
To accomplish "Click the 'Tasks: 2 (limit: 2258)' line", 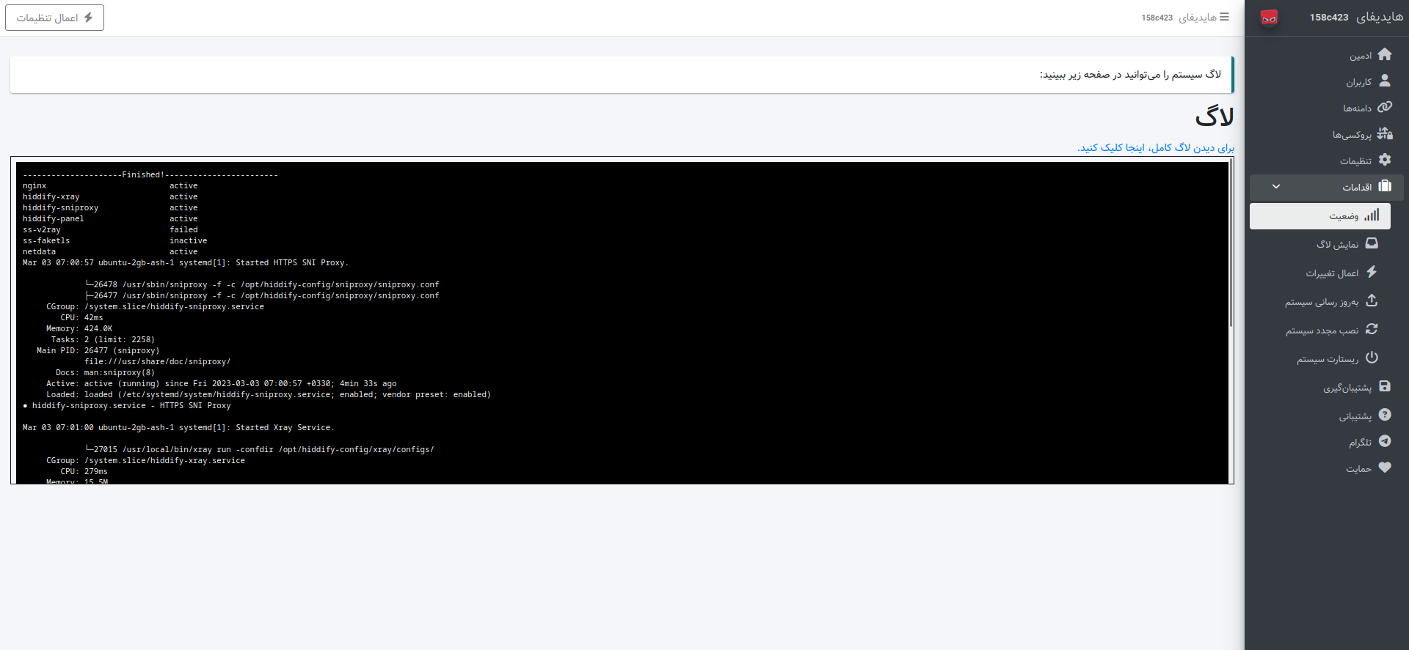I will (103, 339).
